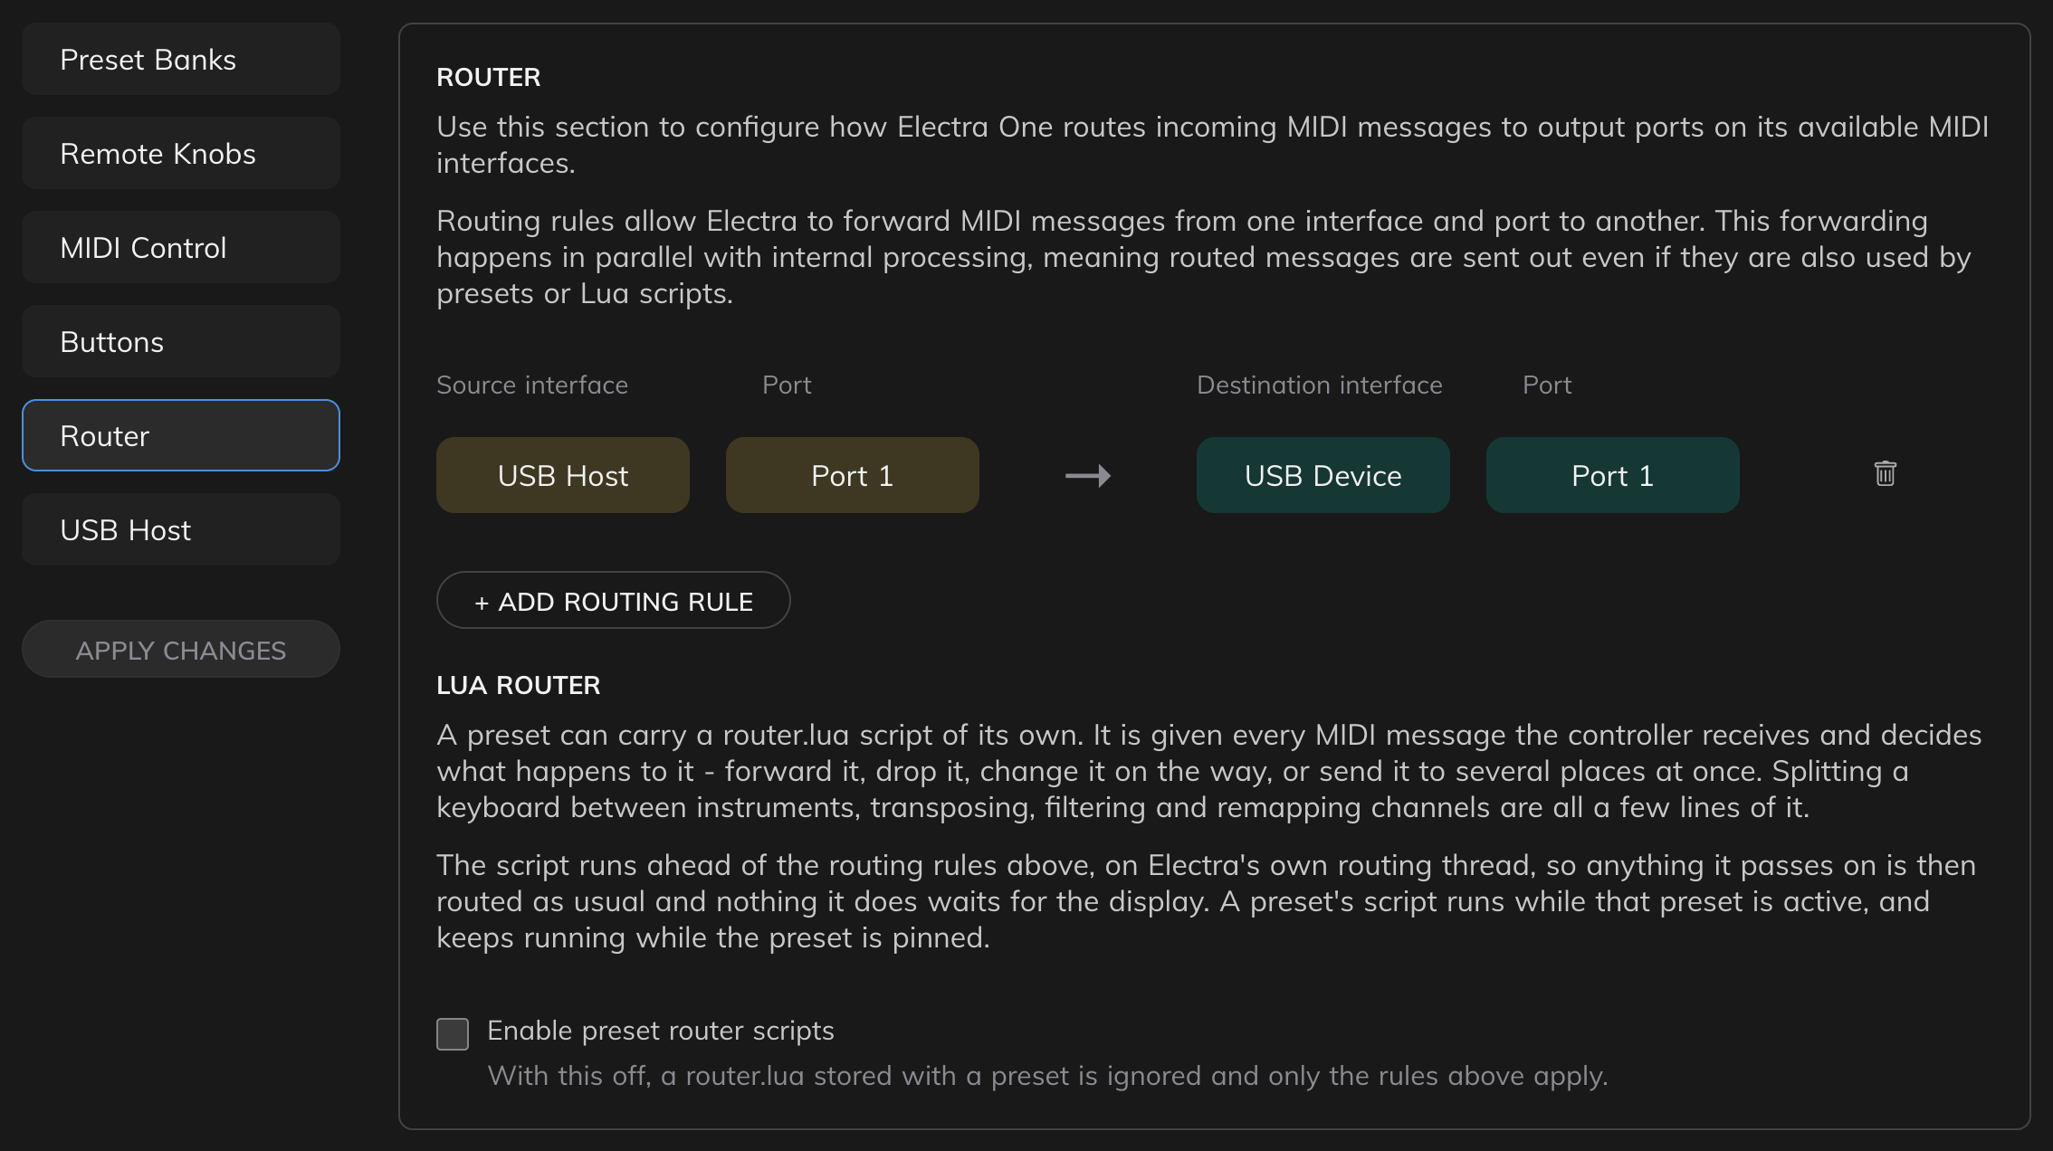Click the Enable preset router scripts label

click(661, 1031)
